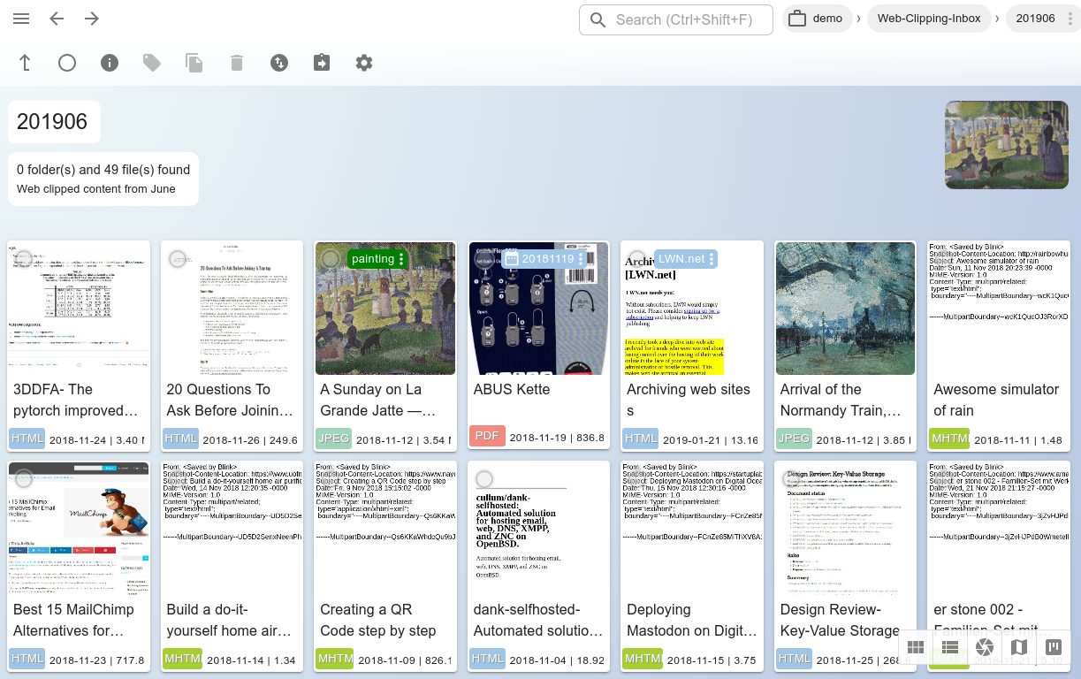Select the 20 Questions file checkbox
1081x679 pixels.
pyautogui.click(x=178, y=259)
